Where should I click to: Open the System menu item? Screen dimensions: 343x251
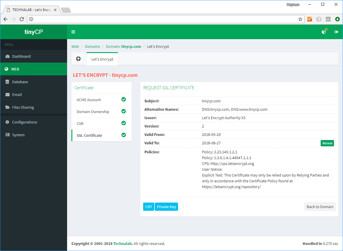click(x=34, y=135)
